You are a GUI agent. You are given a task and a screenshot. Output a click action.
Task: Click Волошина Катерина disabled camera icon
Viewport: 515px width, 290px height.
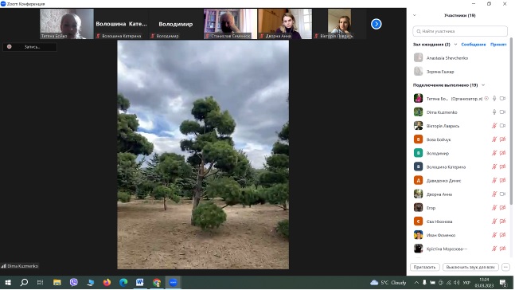tap(502, 167)
